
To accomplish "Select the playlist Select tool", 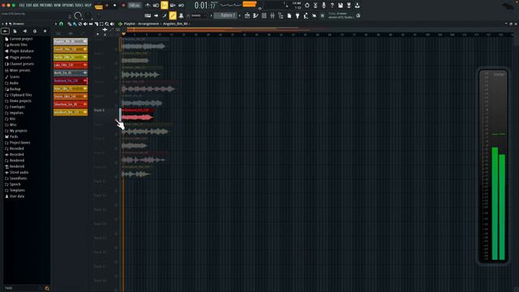I will click(101, 24).
